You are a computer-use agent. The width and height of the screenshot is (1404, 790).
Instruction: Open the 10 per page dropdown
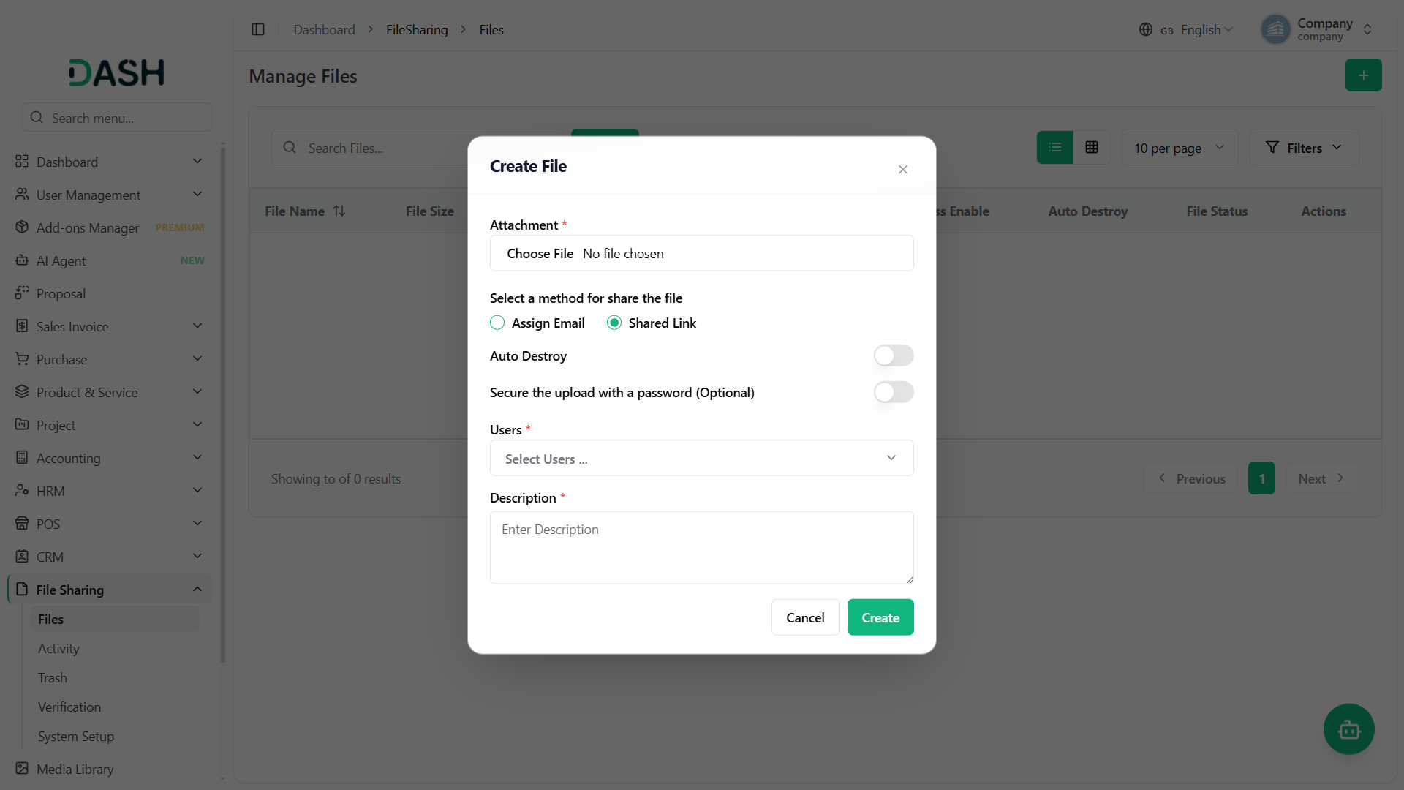[x=1180, y=148]
